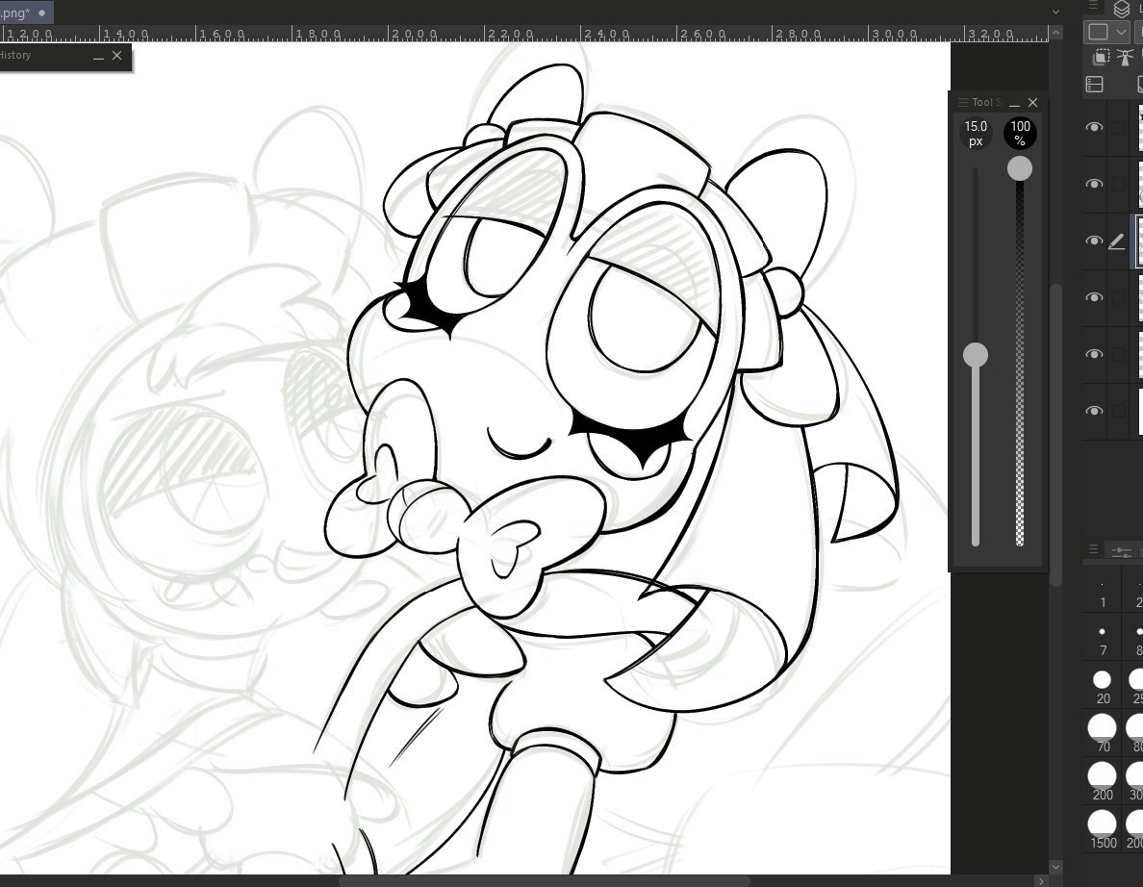This screenshot has width=1143, height=887.
Task: Click the sliders icon above brush sizes
Action: point(1122,552)
